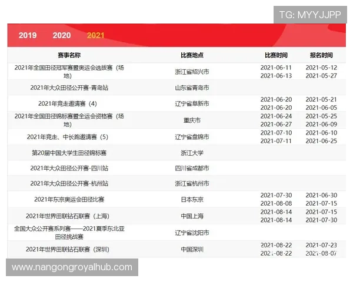Click the 比赛地点 column header
Screen dimensions: 353x282
[192, 55]
